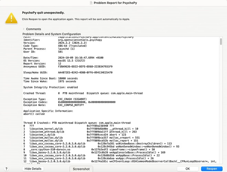The image size is (227, 172).
Task: Click Sleep/Wake UUID value
Action: (85, 73)
